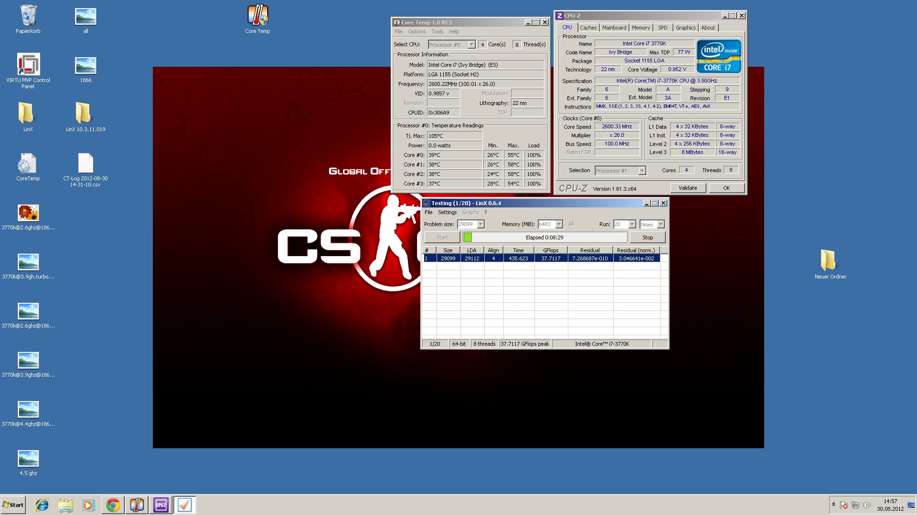This screenshot has height=515, width=917.
Task: Click Validate button in CPU-Z
Action: [687, 188]
